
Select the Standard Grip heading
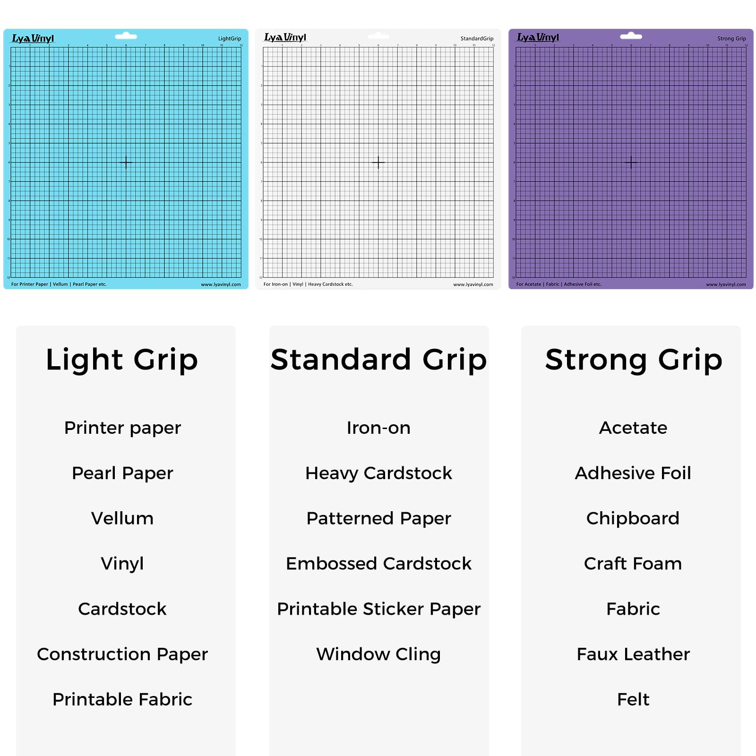click(x=378, y=360)
